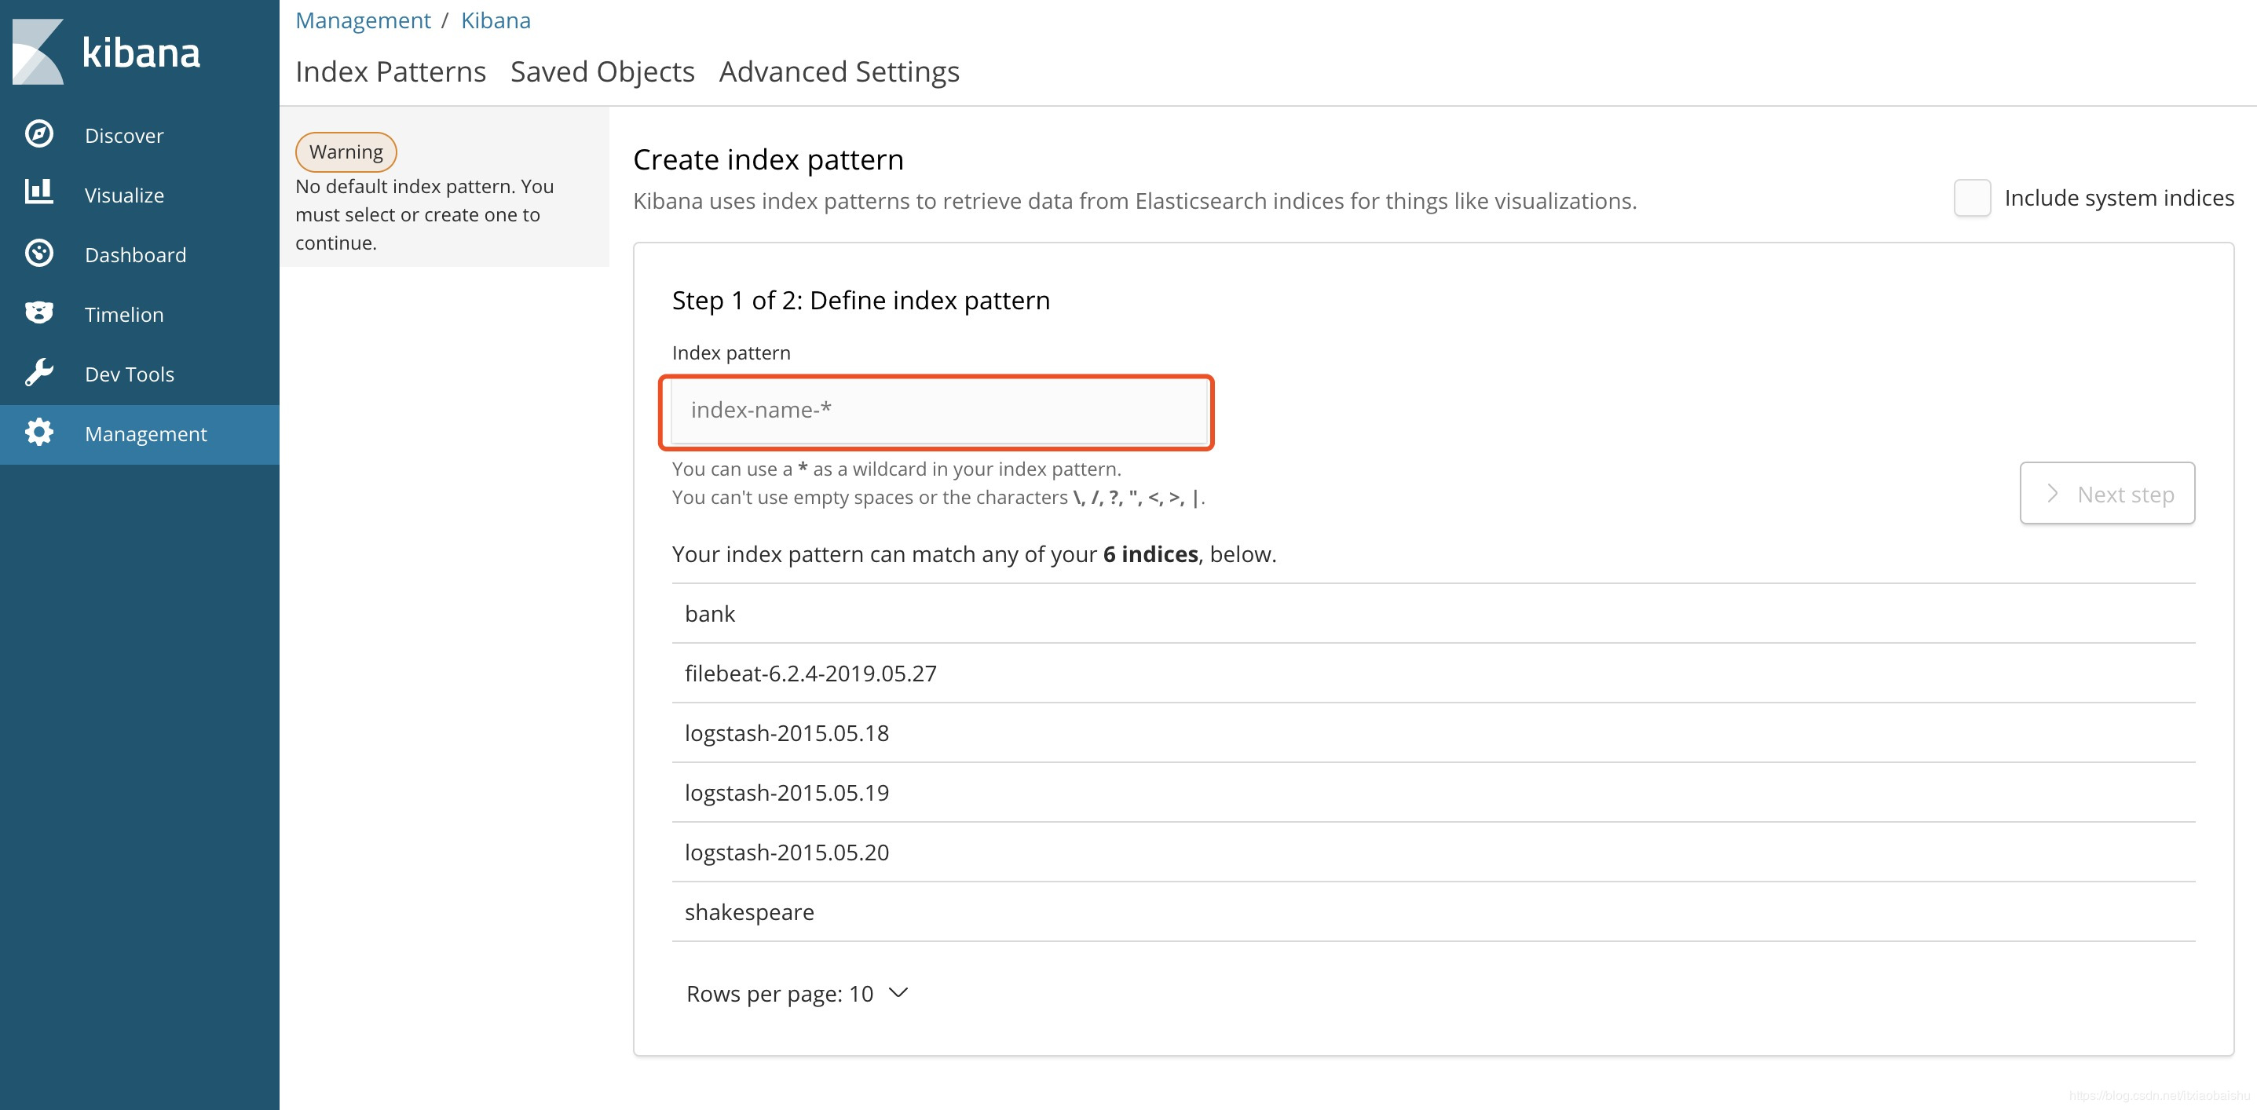Click the logstash-2015.05.19 index row
2257x1110 pixels.
coord(1432,792)
